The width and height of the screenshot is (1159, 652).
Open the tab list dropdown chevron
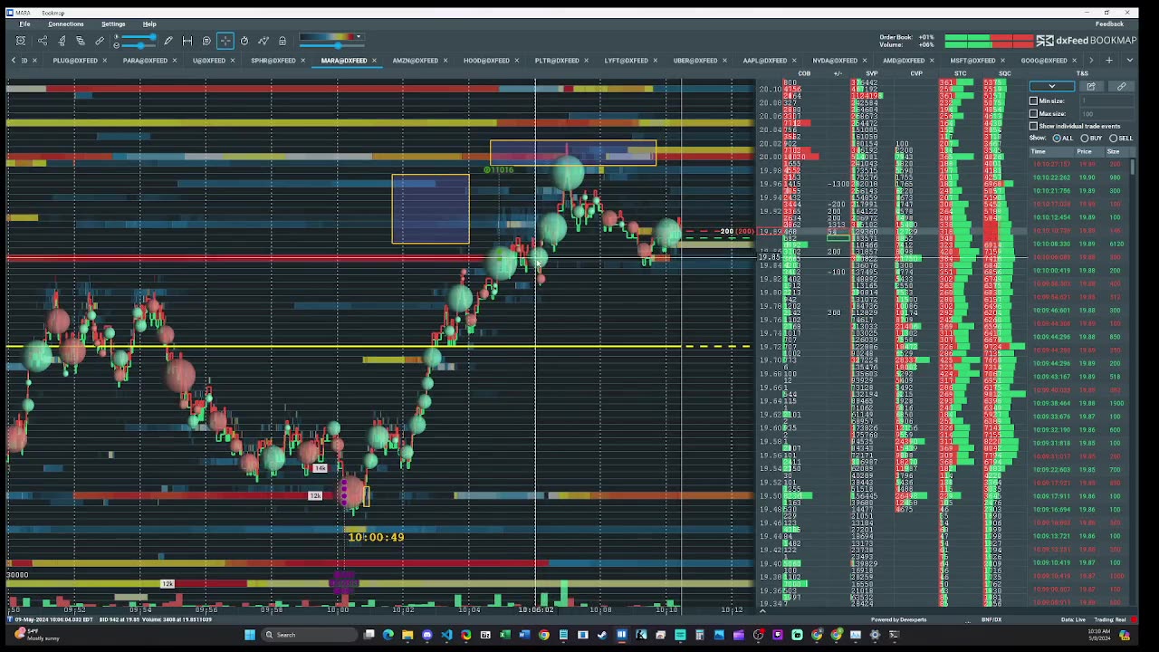click(1129, 61)
